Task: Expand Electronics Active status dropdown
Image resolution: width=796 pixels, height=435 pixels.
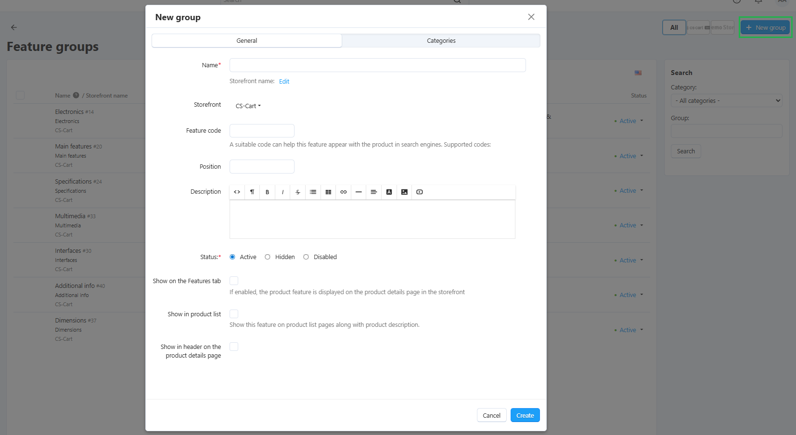Action: pyautogui.click(x=630, y=121)
